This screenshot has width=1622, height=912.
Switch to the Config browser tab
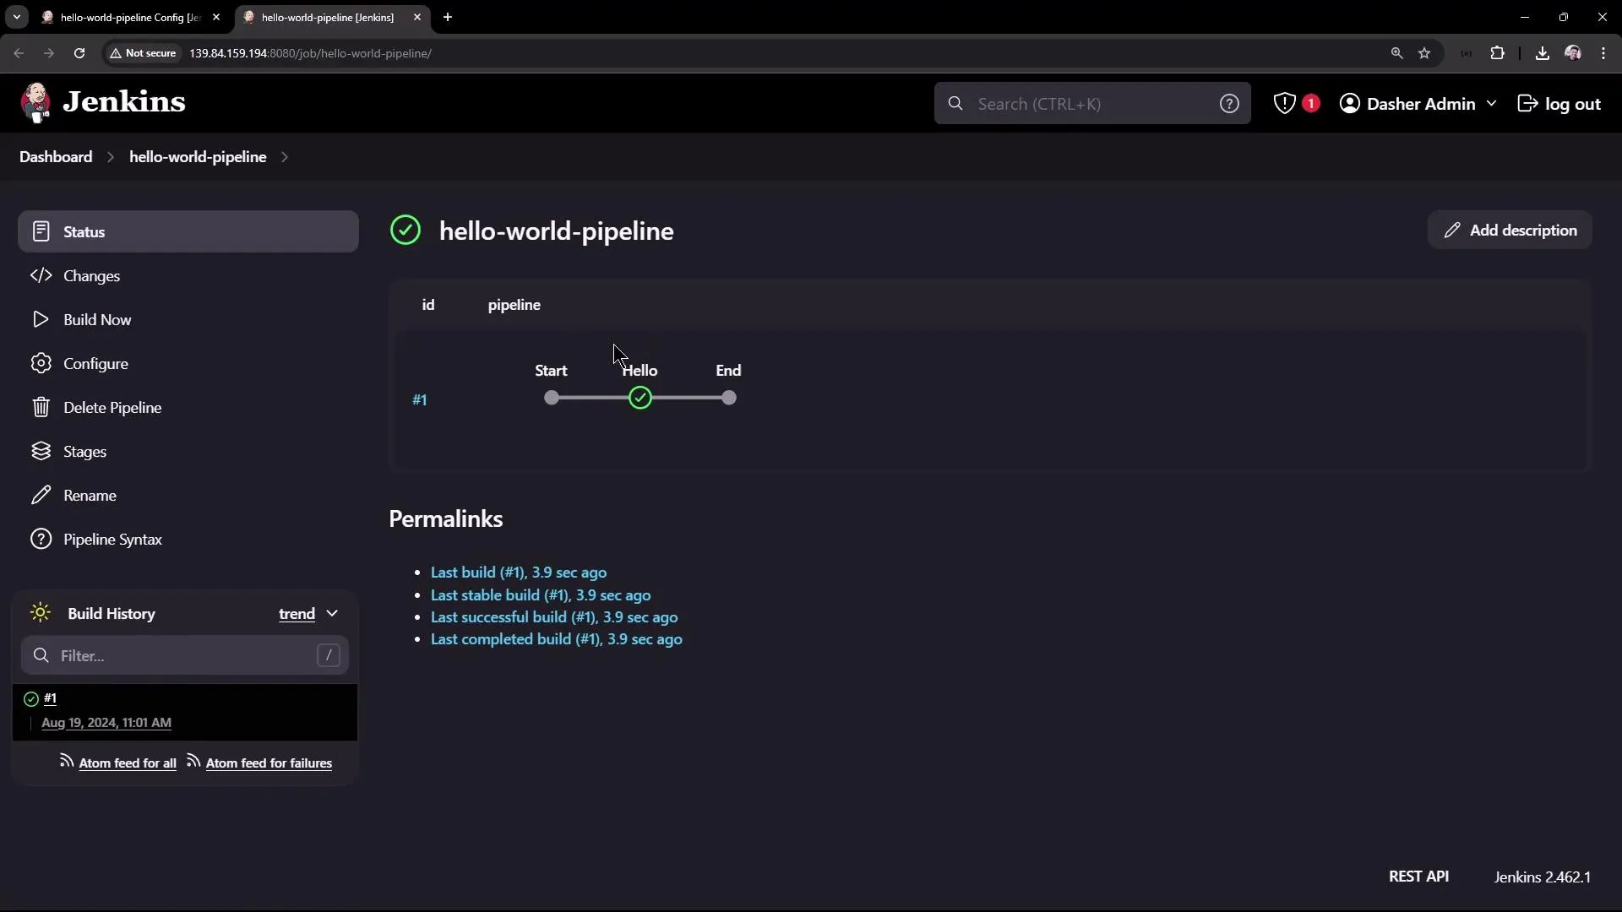(x=118, y=17)
